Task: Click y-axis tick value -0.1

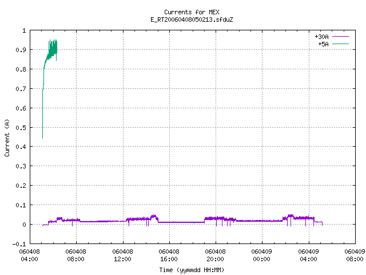Action: click(x=19, y=244)
